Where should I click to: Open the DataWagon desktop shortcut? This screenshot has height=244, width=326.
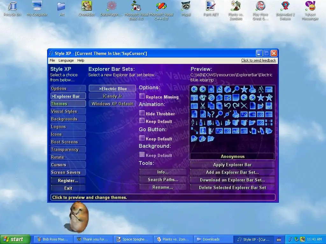[x=111, y=8]
